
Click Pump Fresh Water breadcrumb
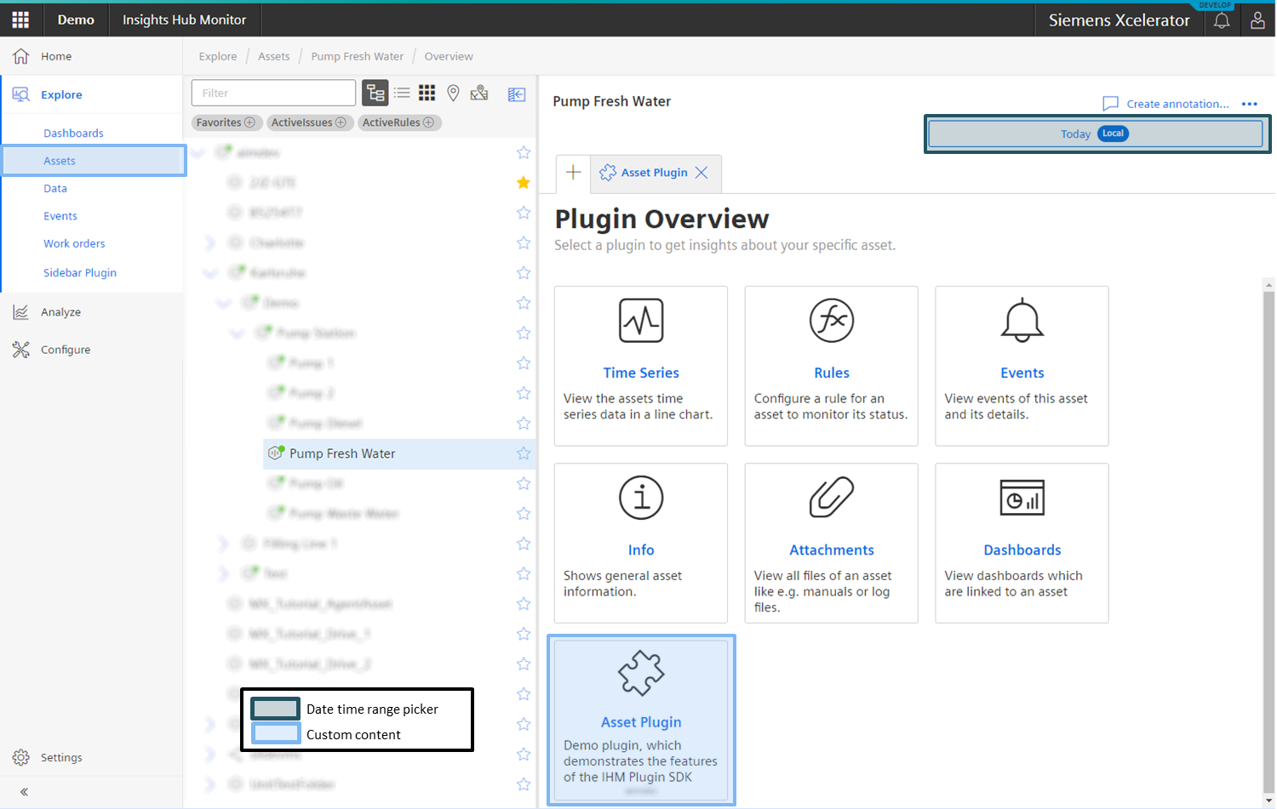click(358, 56)
